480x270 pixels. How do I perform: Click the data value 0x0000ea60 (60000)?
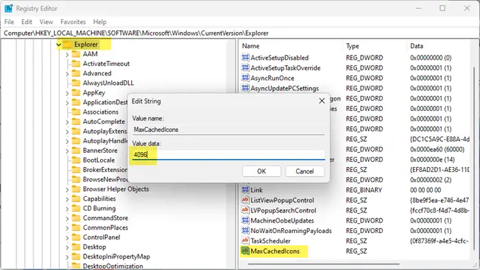[437, 149]
